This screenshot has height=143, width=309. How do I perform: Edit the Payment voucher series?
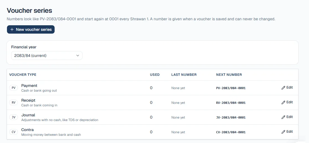click(287, 88)
